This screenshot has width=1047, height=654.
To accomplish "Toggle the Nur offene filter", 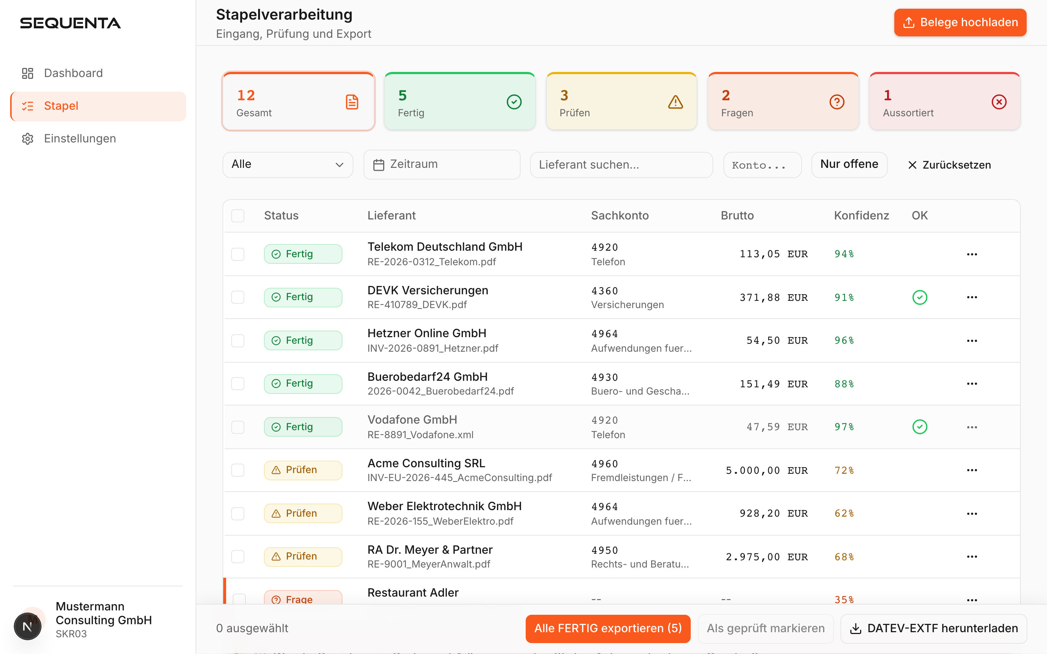I will [x=849, y=164].
